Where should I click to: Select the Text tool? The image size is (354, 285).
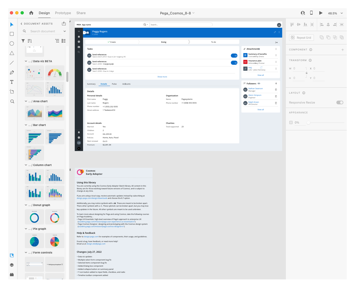point(12,82)
